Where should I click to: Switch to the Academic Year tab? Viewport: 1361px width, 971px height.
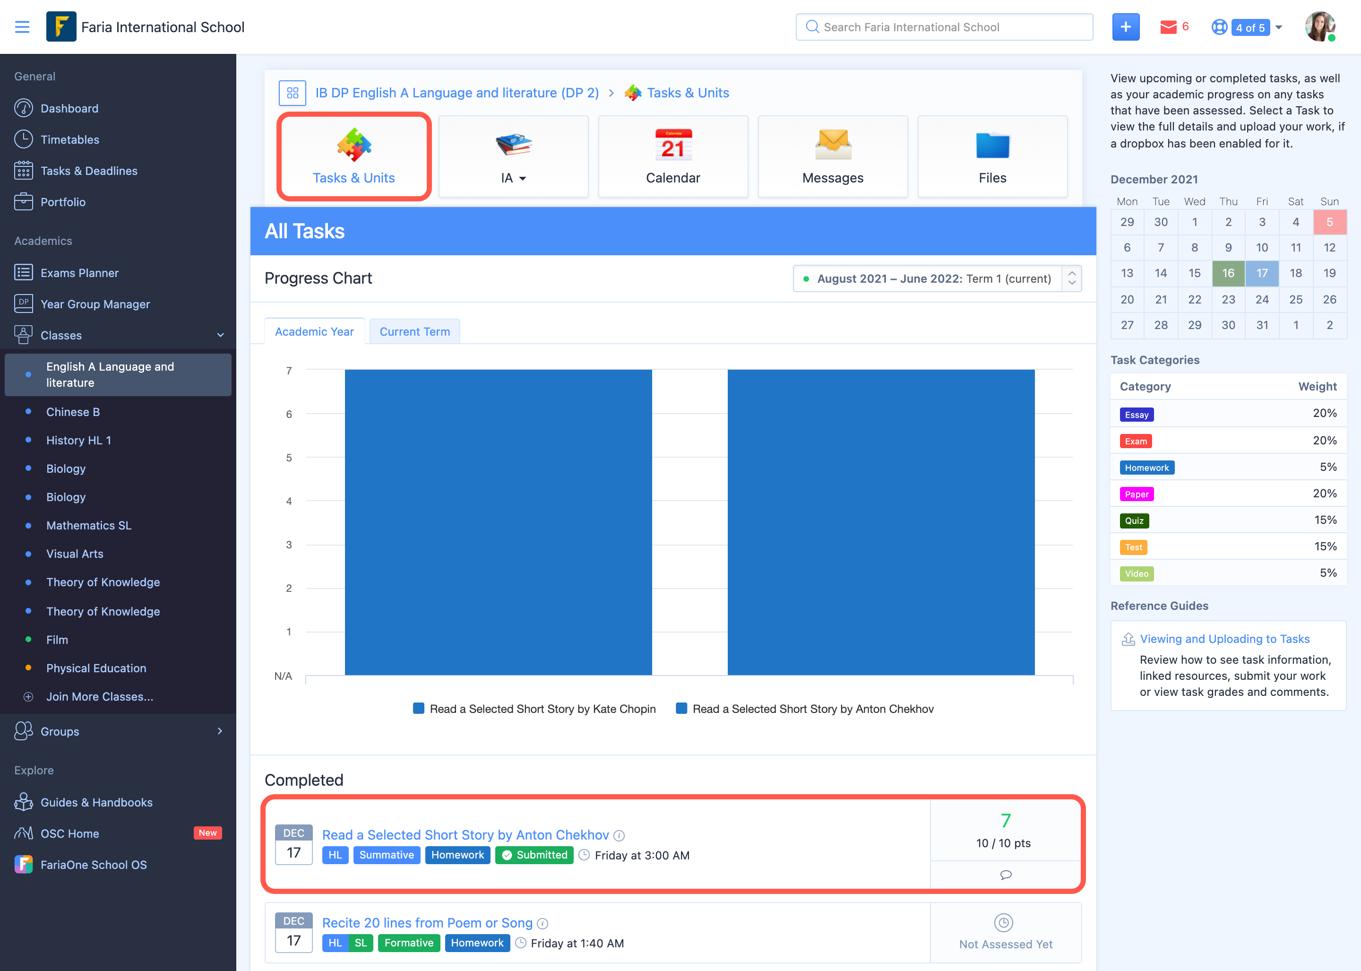pos(314,331)
